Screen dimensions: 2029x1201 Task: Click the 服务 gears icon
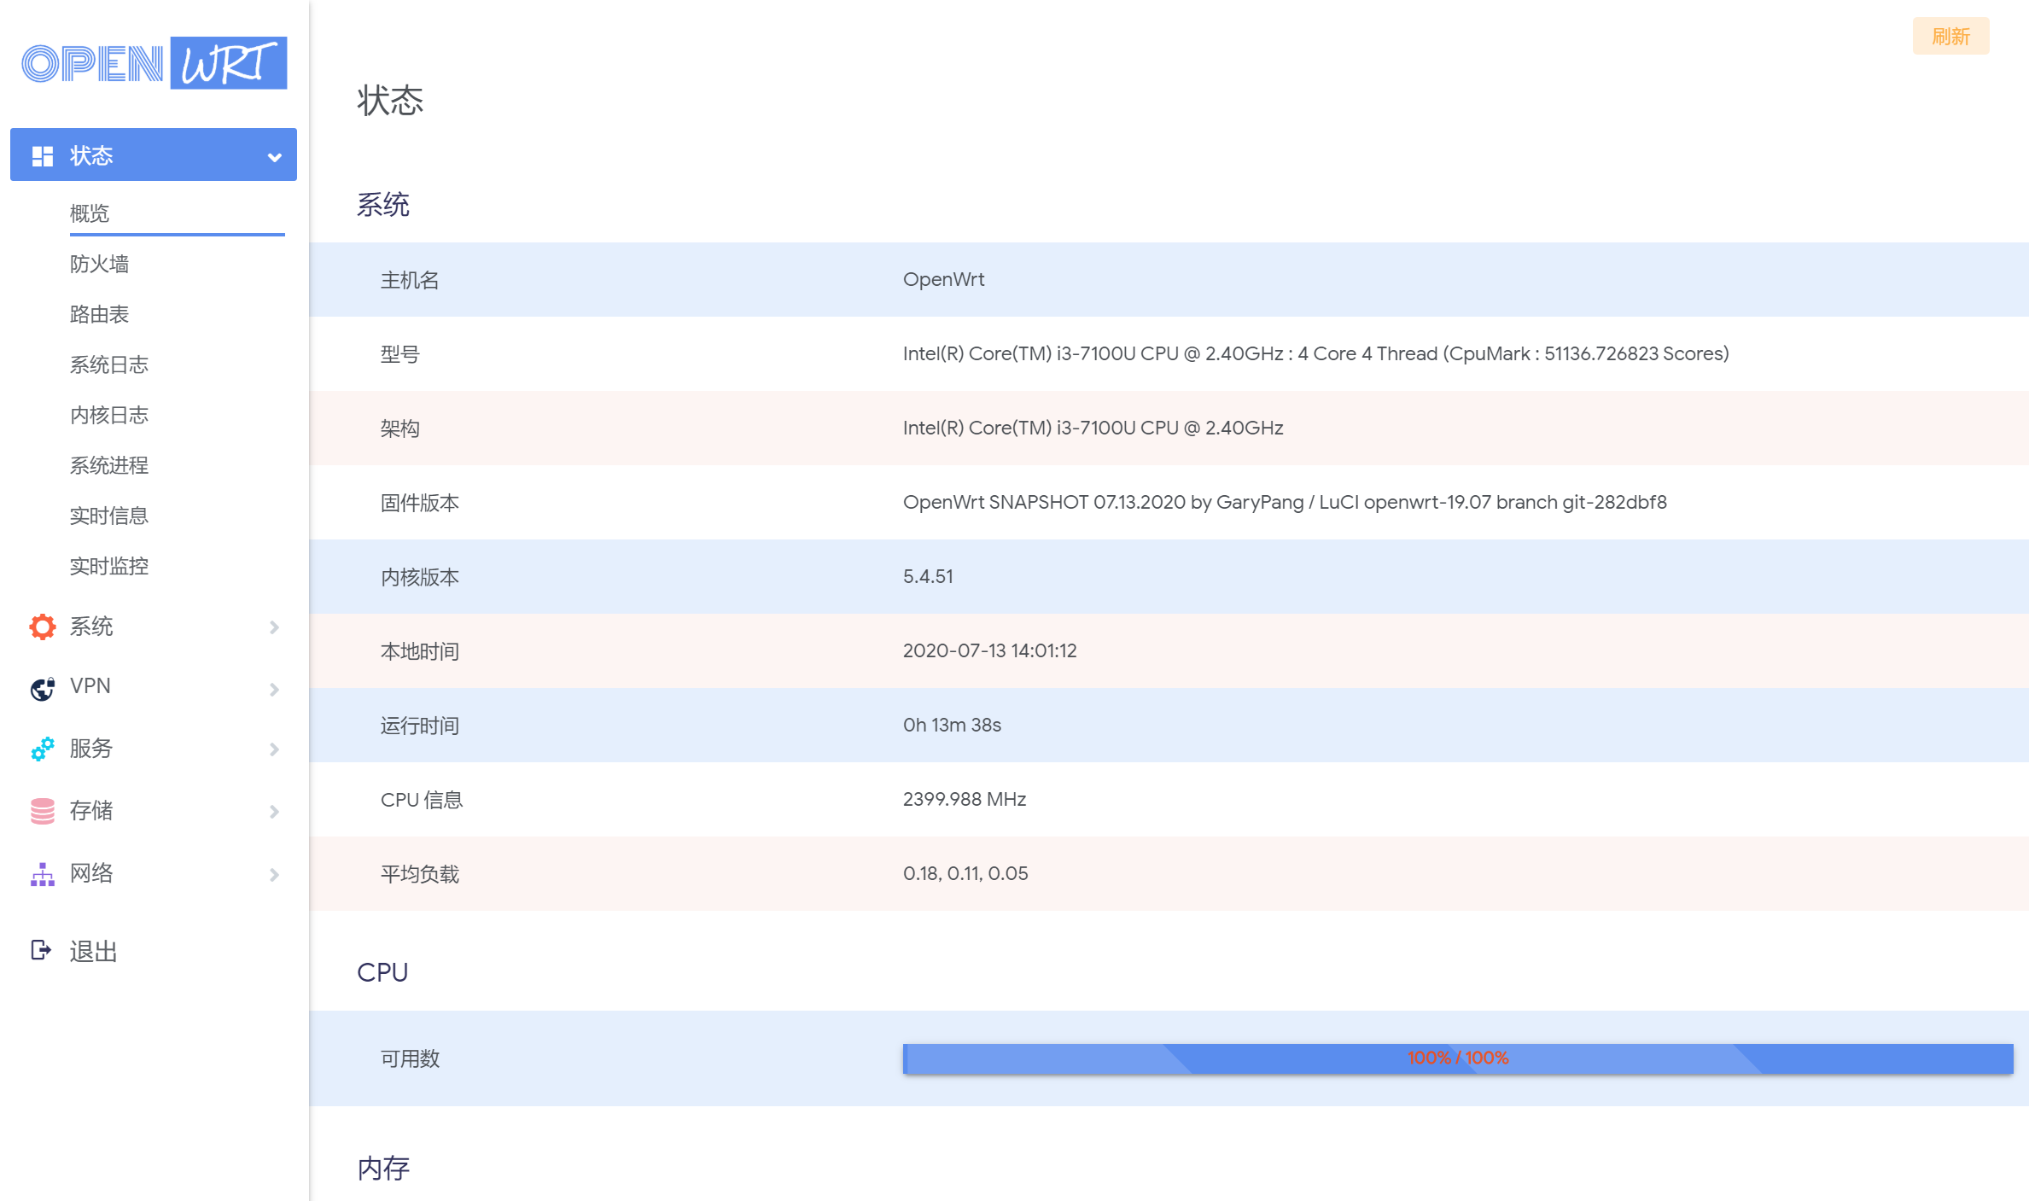point(42,749)
